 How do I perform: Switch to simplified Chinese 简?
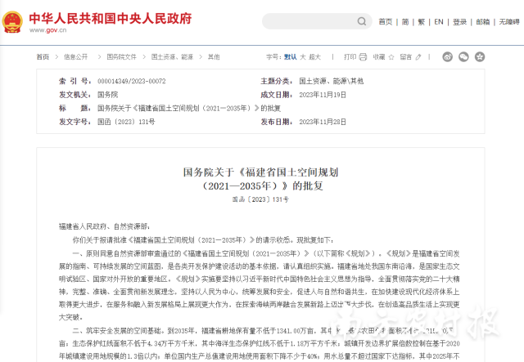(405, 22)
